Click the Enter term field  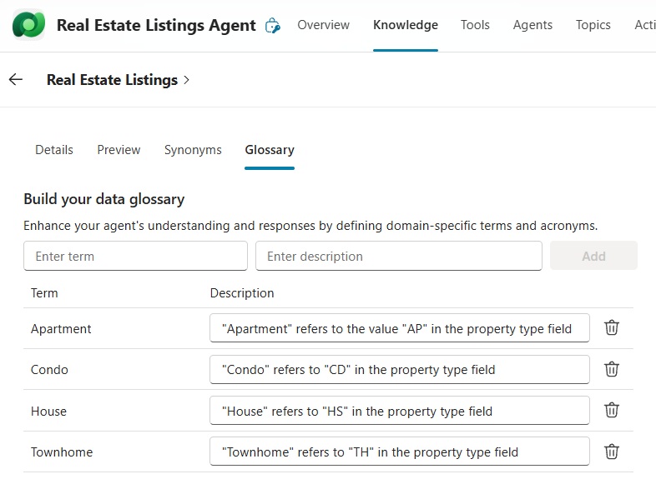(135, 257)
